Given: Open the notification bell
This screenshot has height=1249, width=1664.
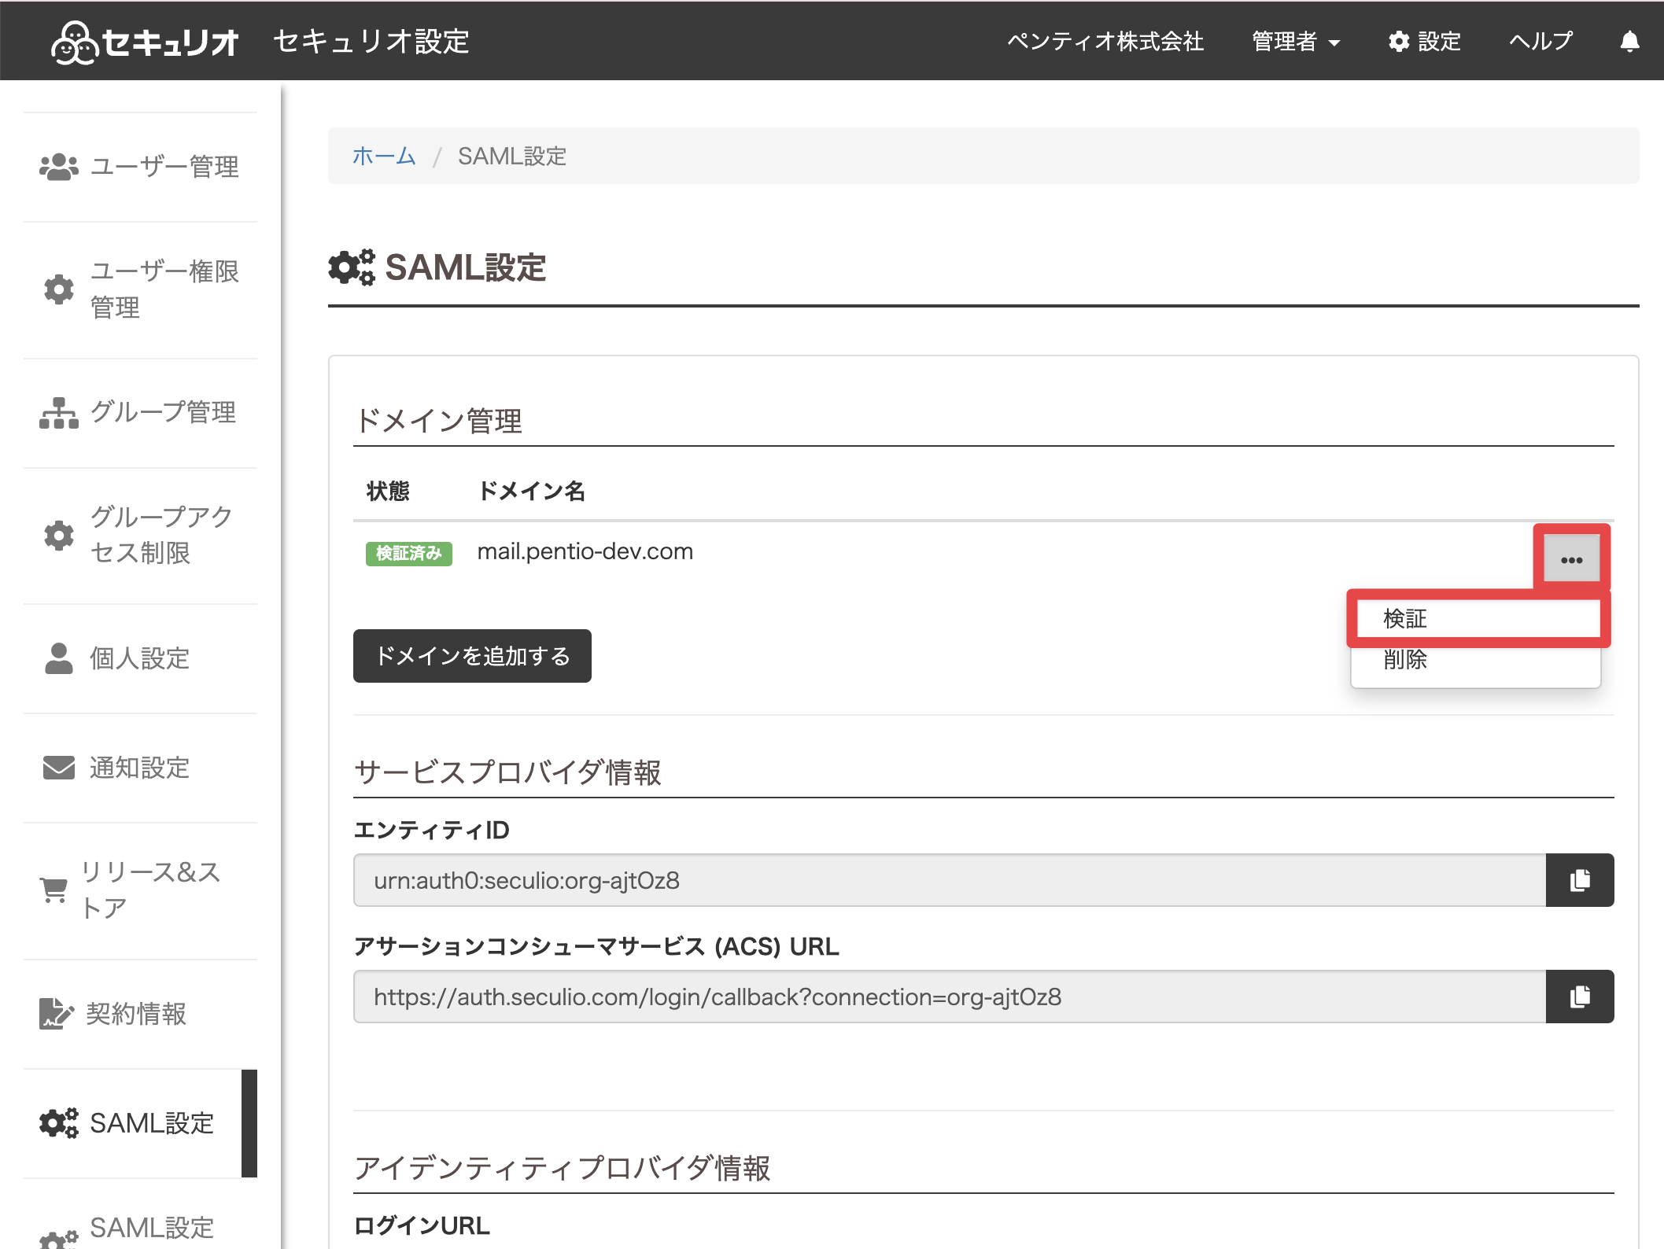Looking at the screenshot, I should pyautogui.click(x=1630, y=42).
